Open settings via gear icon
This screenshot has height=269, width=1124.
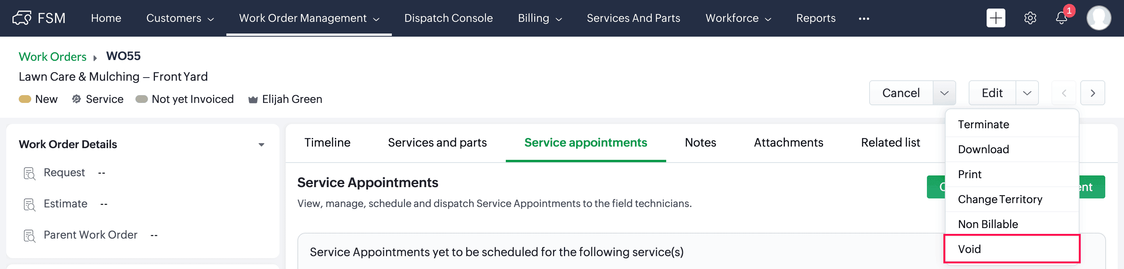click(1030, 18)
